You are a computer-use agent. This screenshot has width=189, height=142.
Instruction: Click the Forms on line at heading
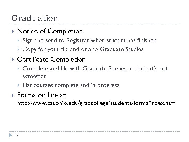click(x=41, y=95)
